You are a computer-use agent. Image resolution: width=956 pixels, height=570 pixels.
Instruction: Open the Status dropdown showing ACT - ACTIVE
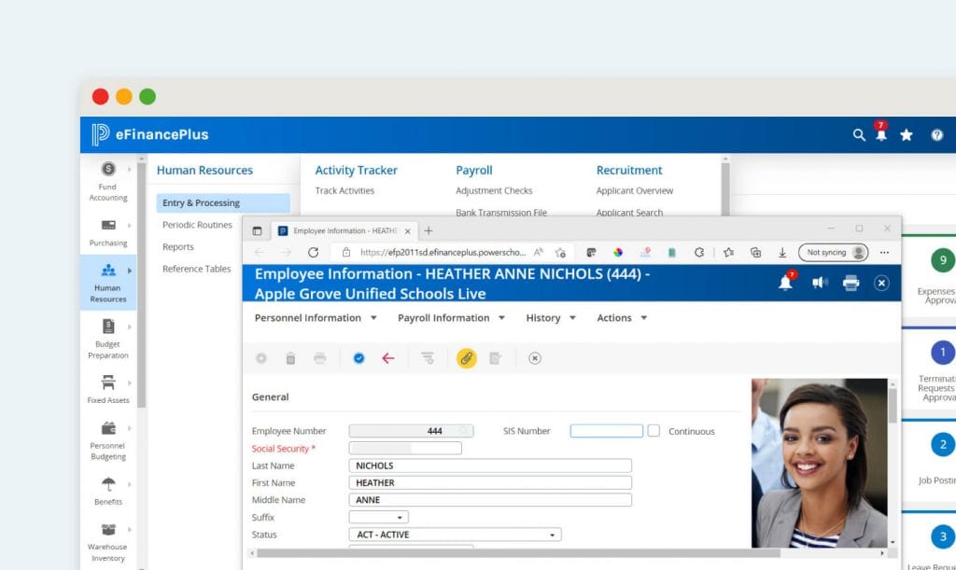pyautogui.click(x=455, y=534)
